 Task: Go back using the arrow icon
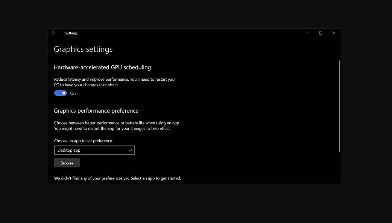click(x=54, y=33)
